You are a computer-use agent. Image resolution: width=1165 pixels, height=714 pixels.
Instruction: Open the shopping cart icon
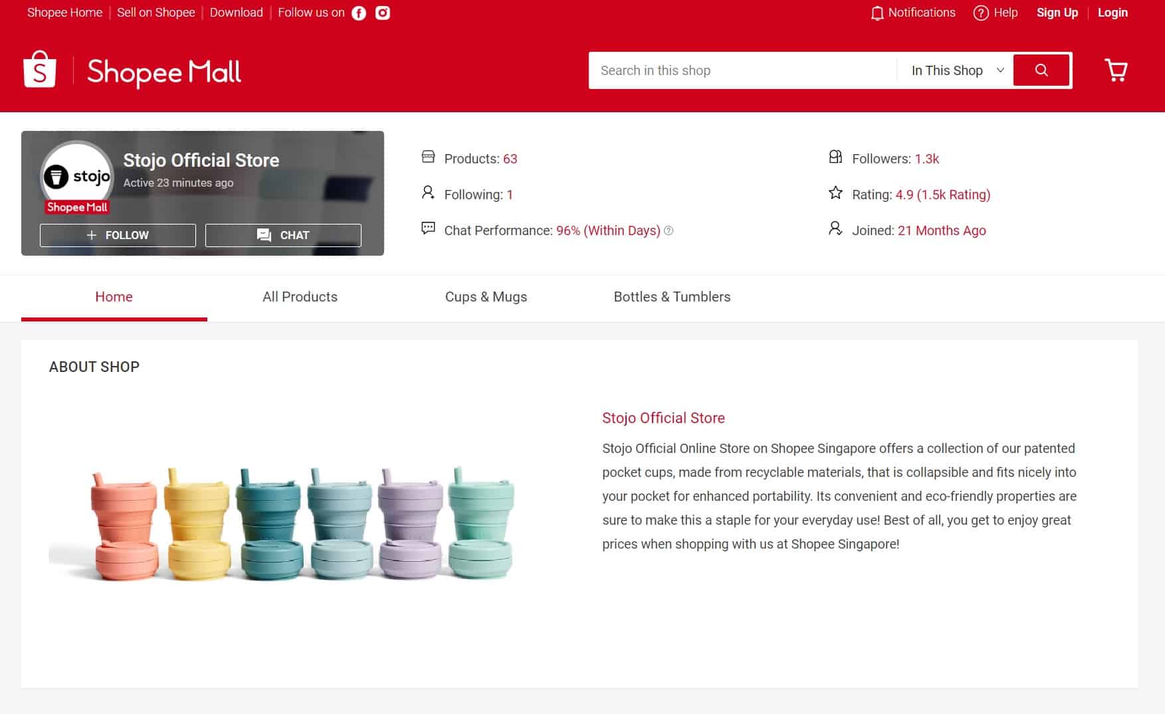(x=1116, y=70)
